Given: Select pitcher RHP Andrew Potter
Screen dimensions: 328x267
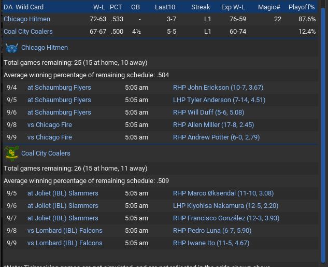Looking at the screenshot, I should pyautogui.click(x=216, y=137).
